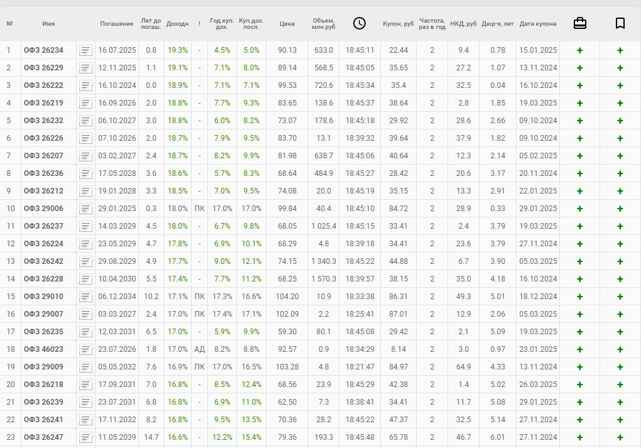Sort by Имя column header
Screen dimensions: 641x448
pyautogui.click(x=48, y=24)
